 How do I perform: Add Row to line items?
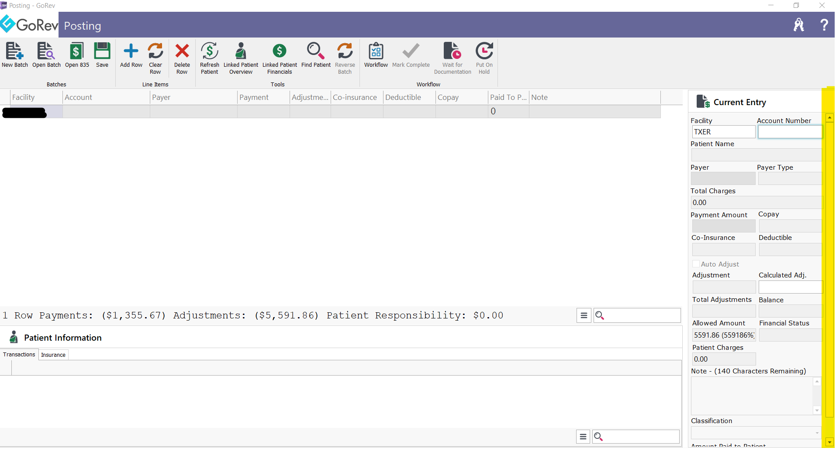click(x=131, y=55)
